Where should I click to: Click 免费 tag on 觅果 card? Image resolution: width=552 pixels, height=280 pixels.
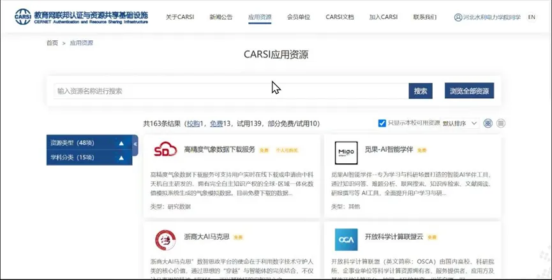pyautogui.click(x=422, y=150)
